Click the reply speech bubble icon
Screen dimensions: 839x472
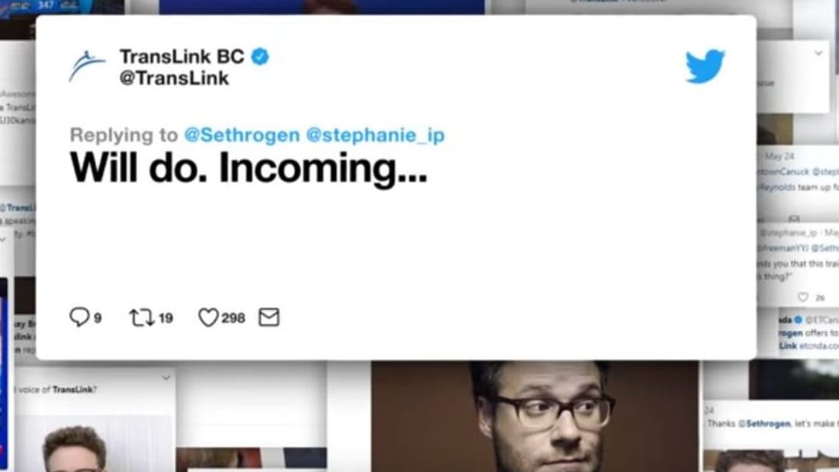tap(79, 317)
